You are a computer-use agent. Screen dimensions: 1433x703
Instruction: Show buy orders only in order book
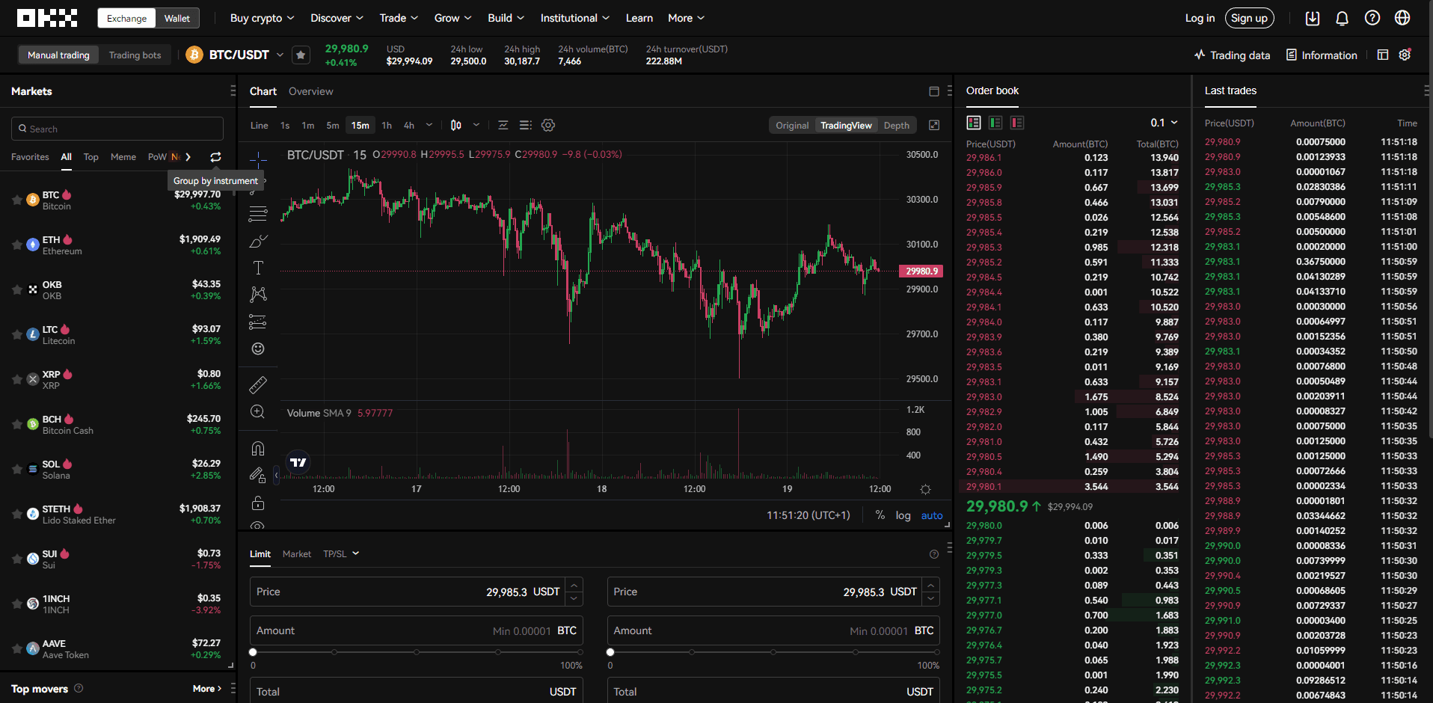click(995, 123)
